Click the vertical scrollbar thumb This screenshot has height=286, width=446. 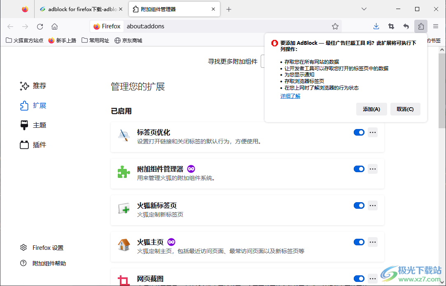[x=442, y=91]
